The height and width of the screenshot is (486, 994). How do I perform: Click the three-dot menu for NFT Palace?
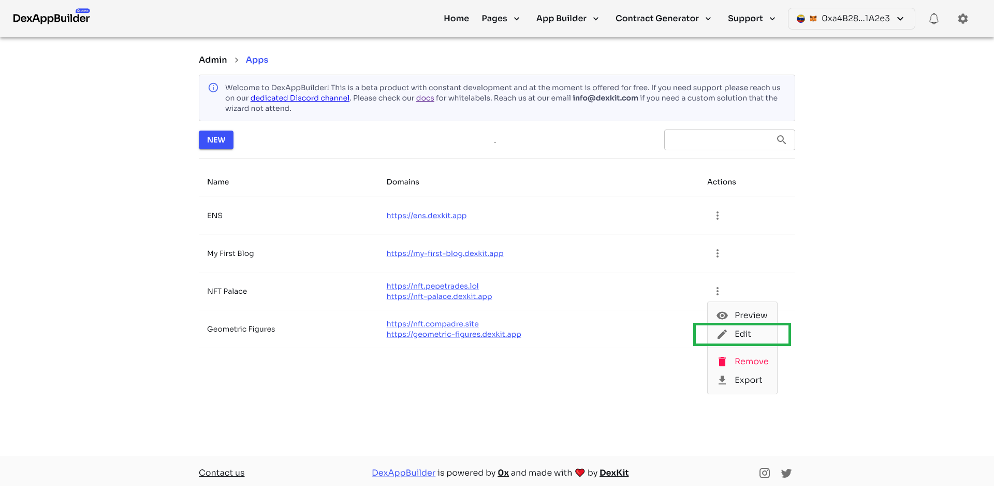click(x=717, y=291)
